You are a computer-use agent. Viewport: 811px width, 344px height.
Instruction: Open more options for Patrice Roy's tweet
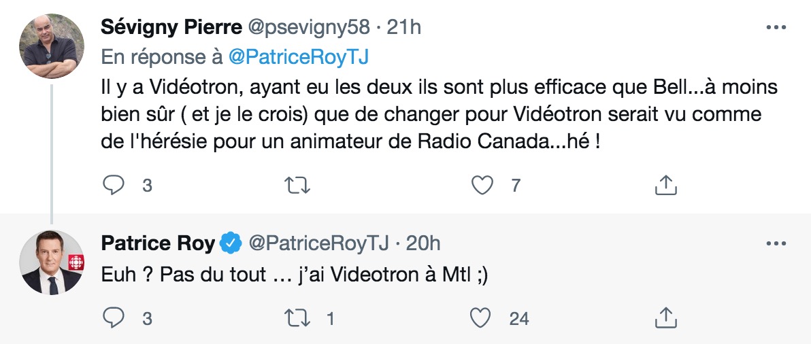tap(776, 243)
